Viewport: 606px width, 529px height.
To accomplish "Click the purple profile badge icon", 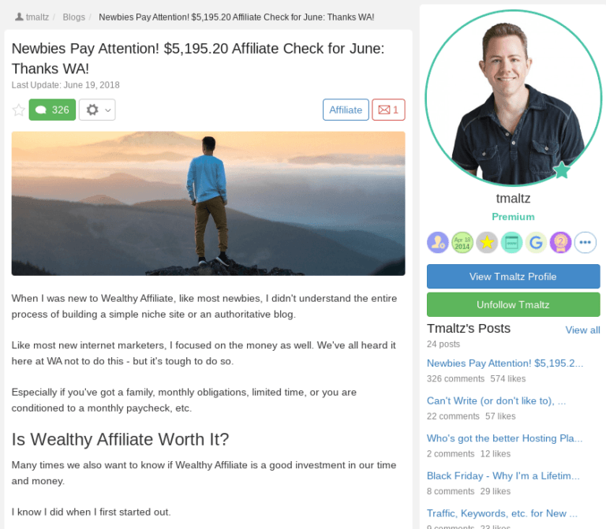I will (x=438, y=243).
